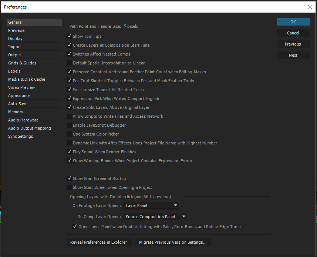Expand the On Comp Layer Opens dropdown
Viewport: 317px width, 257px height.
pos(155,217)
